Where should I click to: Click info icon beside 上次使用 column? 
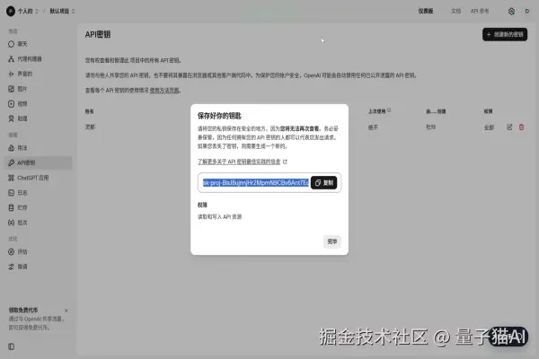[389, 110]
